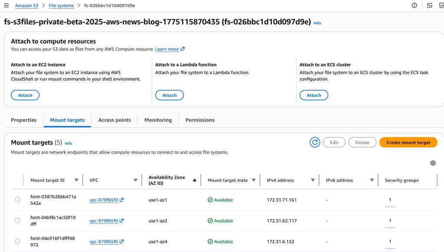Open the Learn more link about compute resources
The image size is (444, 252).
[x=167, y=49]
